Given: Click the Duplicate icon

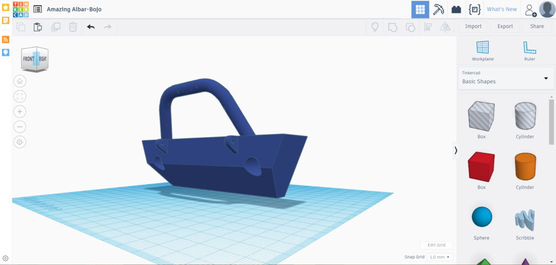Looking at the screenshot, I should pos(56,27).
